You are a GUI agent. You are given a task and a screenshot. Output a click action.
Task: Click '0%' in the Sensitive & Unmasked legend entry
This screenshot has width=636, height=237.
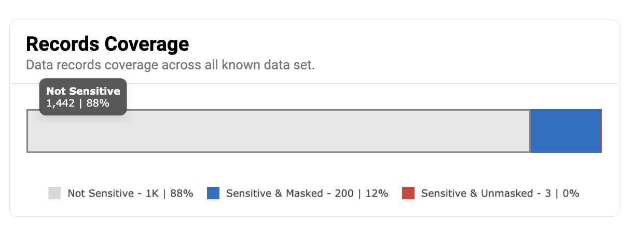coord(571,194)
